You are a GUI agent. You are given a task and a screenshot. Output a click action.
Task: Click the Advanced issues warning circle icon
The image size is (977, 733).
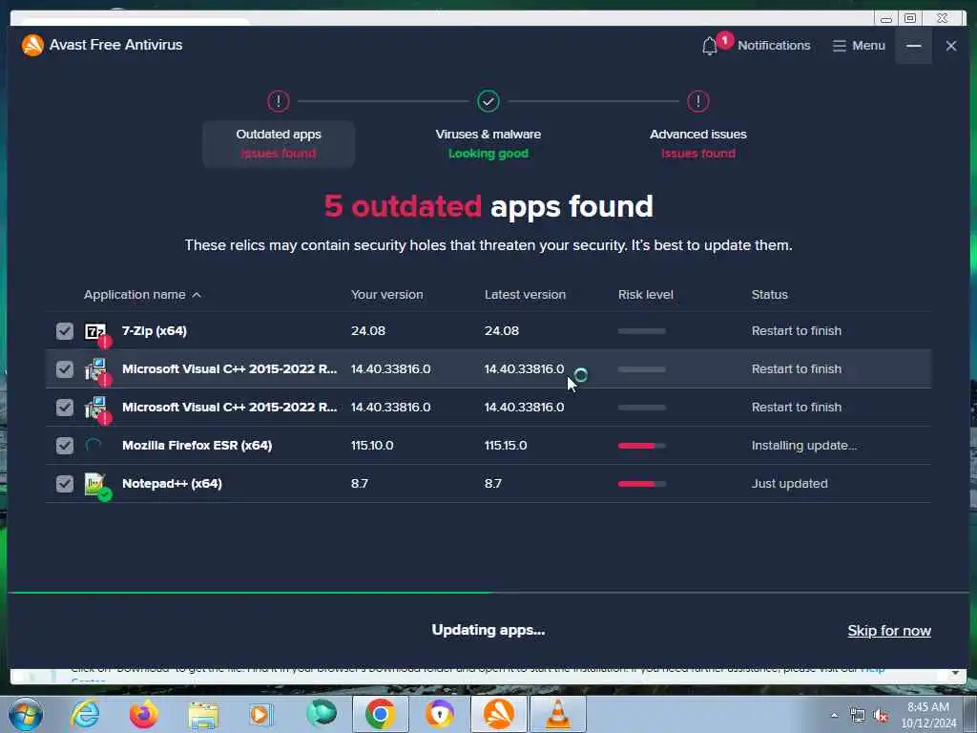697,101
